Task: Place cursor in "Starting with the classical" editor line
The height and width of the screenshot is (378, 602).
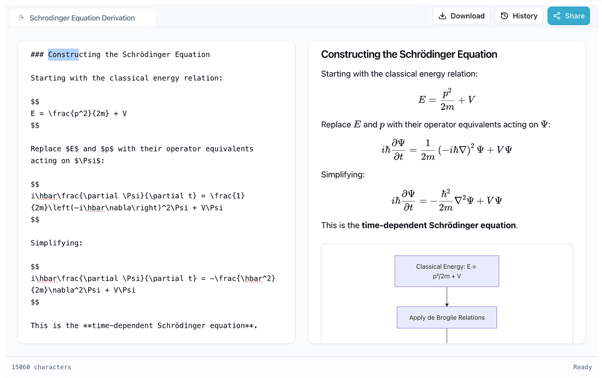Action: [x=126, y=78]
